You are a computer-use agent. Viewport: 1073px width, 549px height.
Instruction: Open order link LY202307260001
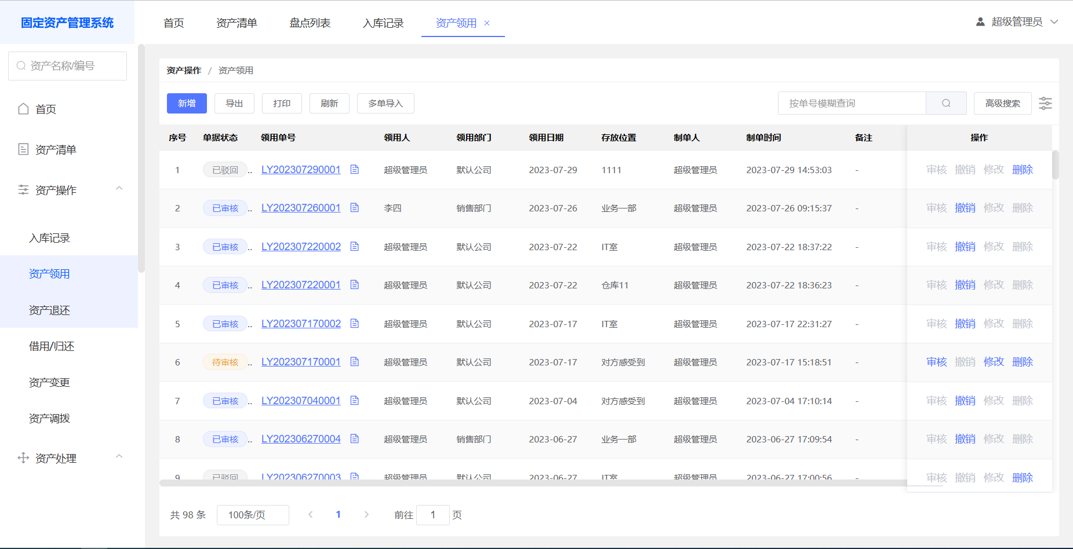pos(301,208)
